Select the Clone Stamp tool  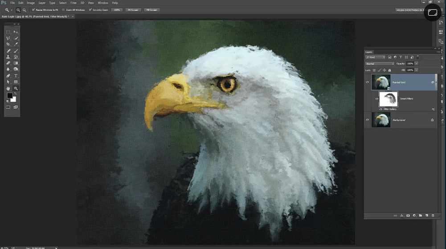point(8,57)
